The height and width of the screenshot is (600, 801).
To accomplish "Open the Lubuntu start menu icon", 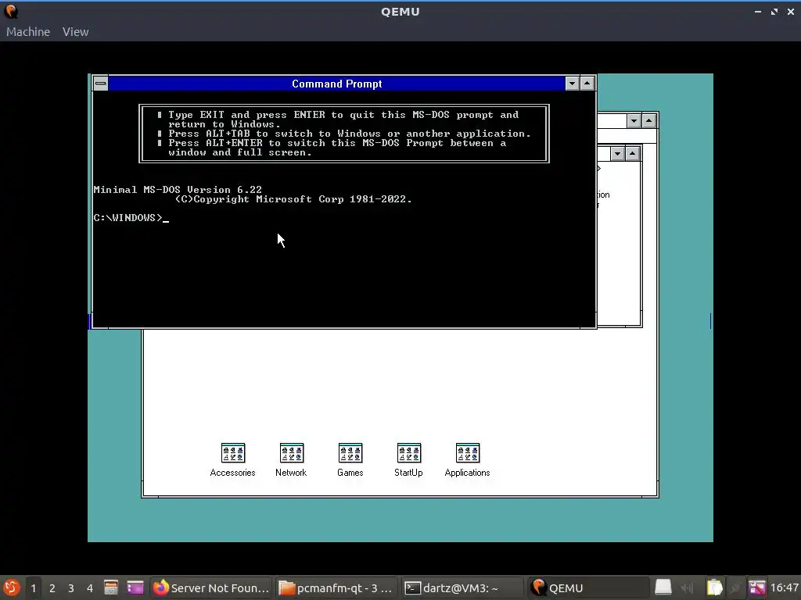I will [11, 587].
